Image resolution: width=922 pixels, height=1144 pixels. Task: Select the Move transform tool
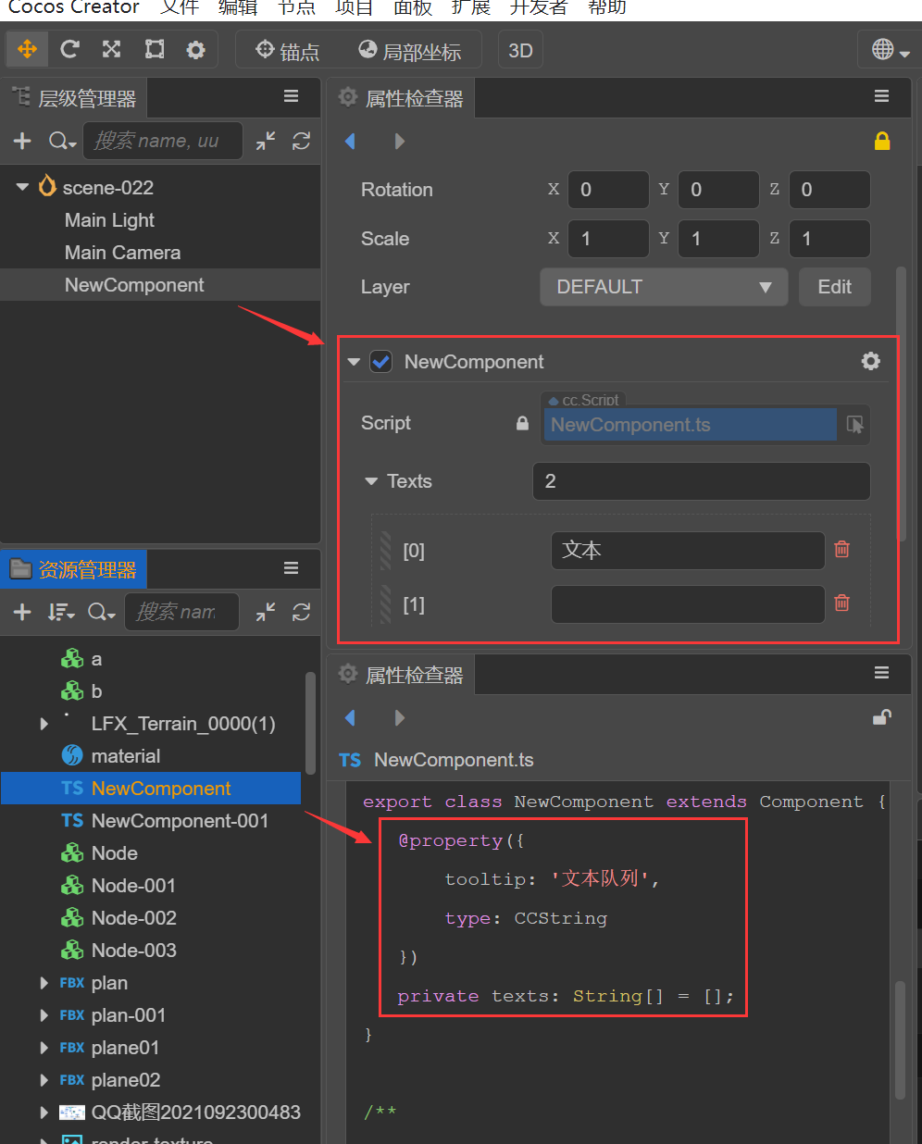[x=27, y=49]
